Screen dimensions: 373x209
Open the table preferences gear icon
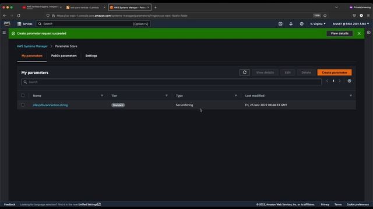(x=349, y=81)
